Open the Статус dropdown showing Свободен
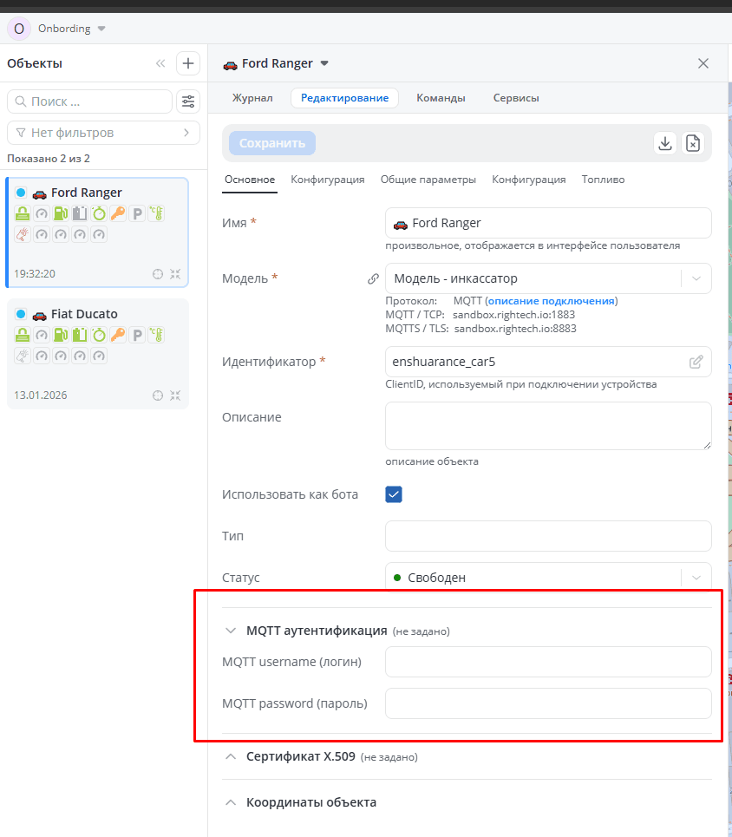The height and width of the screenshot is (837, 732). click(x=548, y=578)
